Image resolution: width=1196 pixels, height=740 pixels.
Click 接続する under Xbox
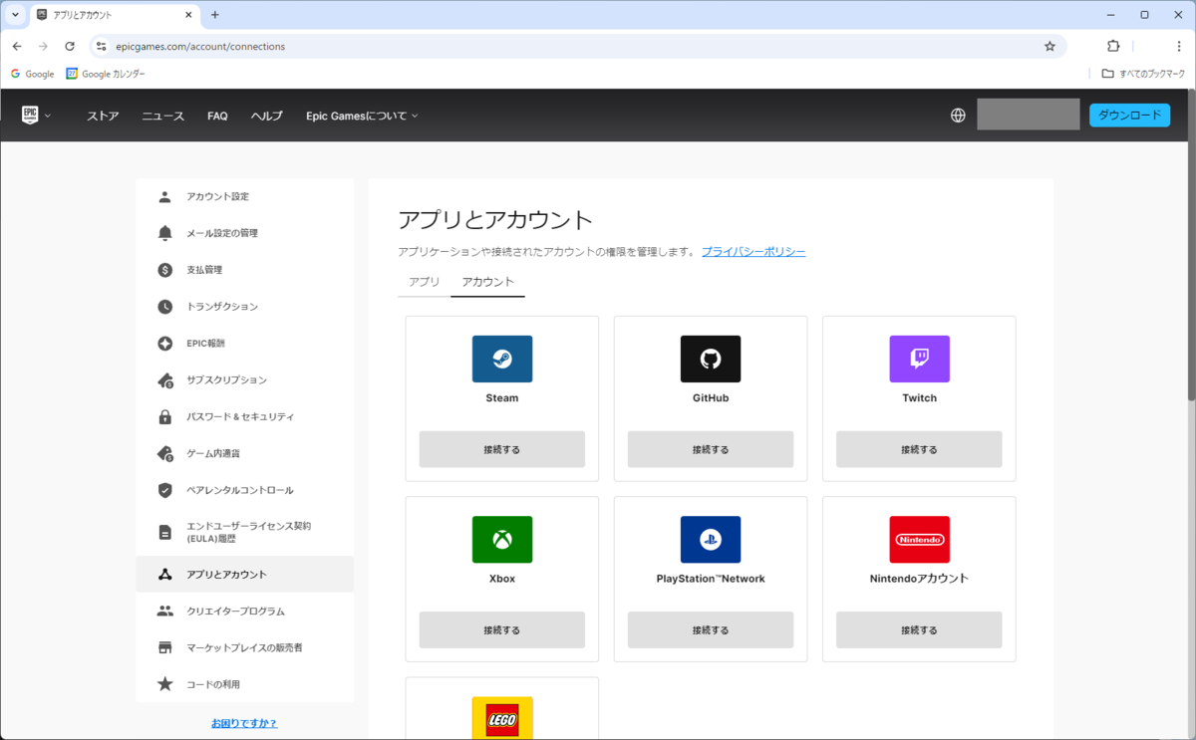pyautogui.click(x=502, y=629)
